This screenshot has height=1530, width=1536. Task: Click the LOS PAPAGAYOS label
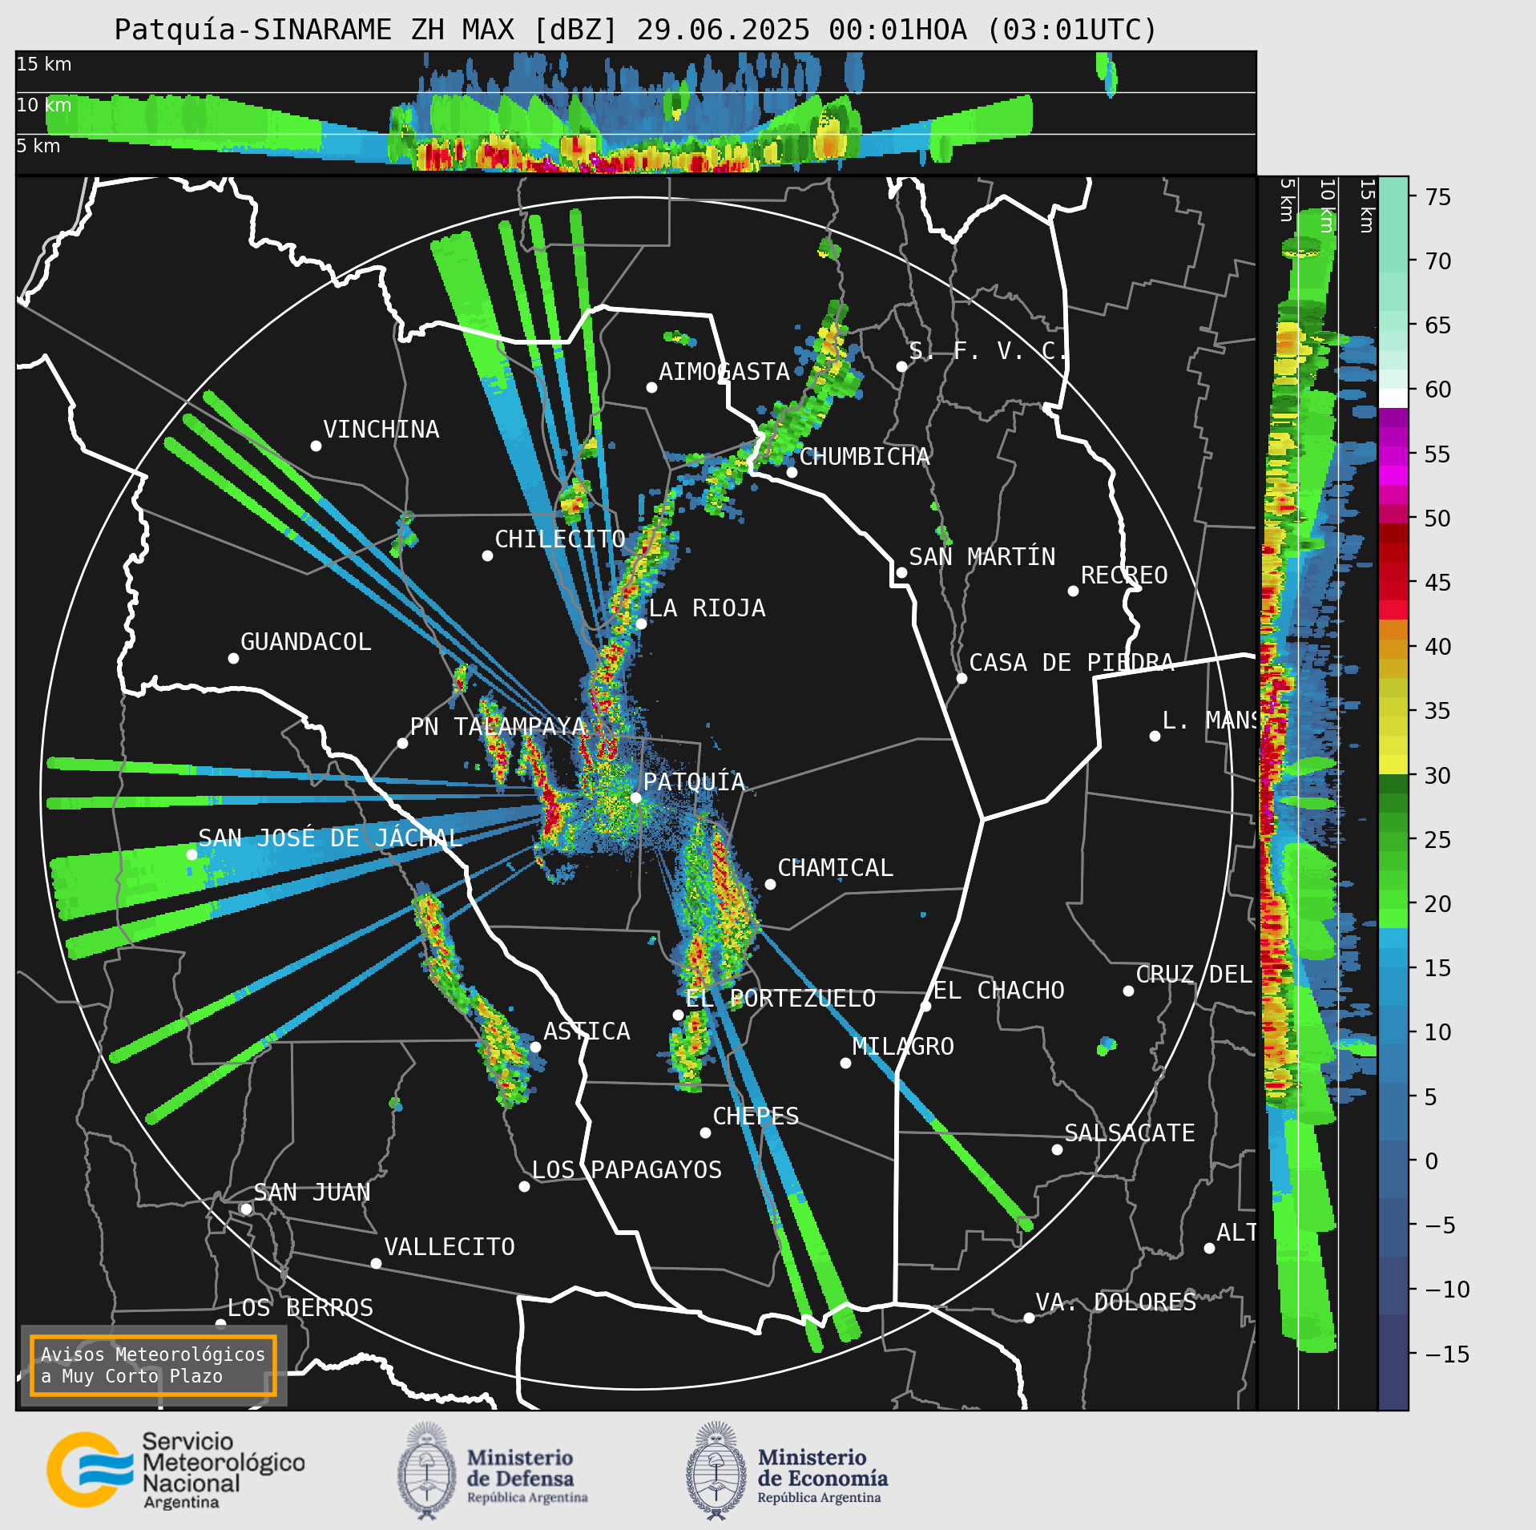tap(627, 1170)
